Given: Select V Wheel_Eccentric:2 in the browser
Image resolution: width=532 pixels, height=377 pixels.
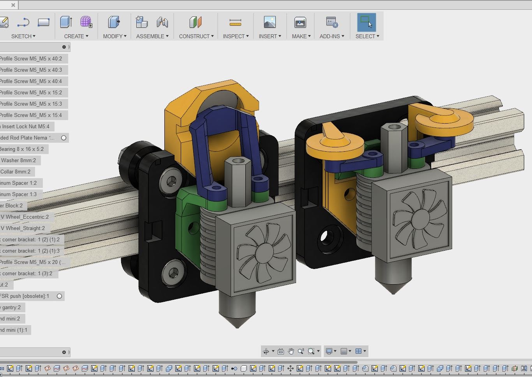Looking at the screenshot, I should pos(25,217).
